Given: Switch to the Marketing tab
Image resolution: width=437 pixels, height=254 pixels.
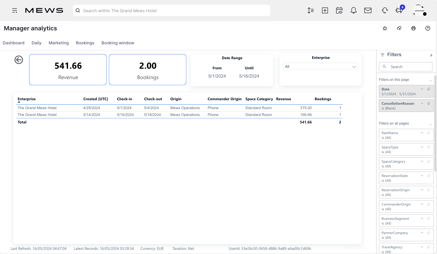Looking at the screenshot, I should click(59, 43).
